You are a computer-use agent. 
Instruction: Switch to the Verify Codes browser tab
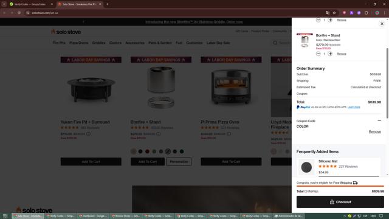pyautogui.click(x=30, y=4)
